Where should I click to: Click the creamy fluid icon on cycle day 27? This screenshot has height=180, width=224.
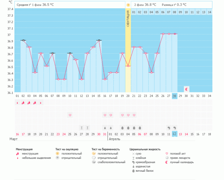pyautogui.click(x=169, y=128)
